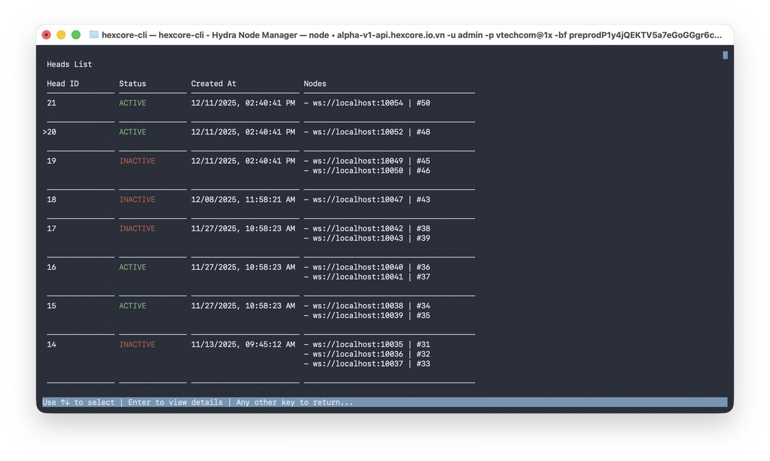This screenshot has width=770, height=461.
Task: Click the bottom help hint status bar
Action: pos(385,403)
